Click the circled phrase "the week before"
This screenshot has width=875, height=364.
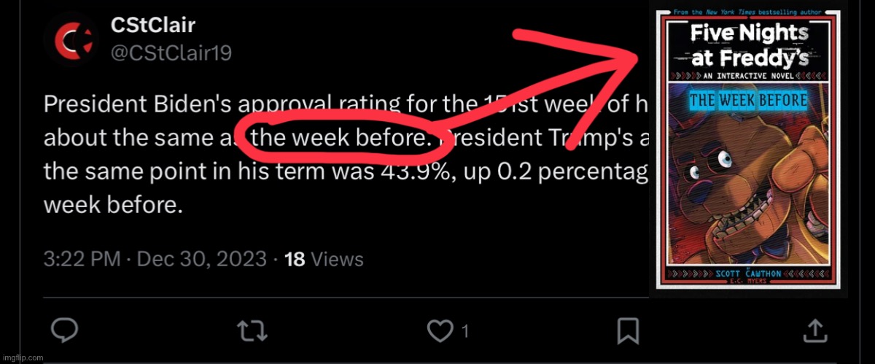pos(339,139)
